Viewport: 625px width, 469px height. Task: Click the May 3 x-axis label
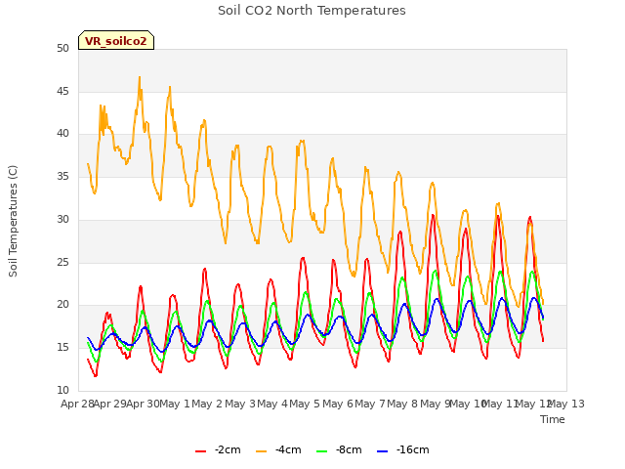click(x=240, y=404)
